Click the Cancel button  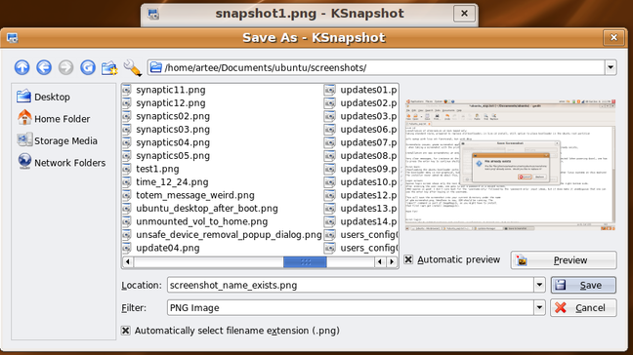click(583, 308)
